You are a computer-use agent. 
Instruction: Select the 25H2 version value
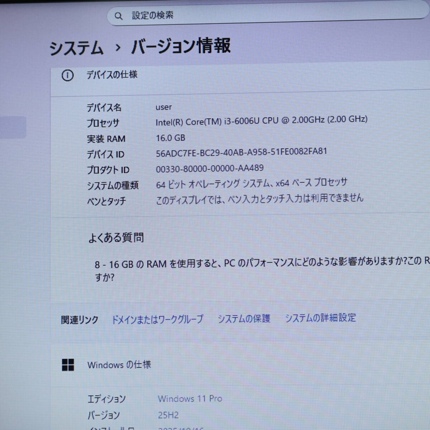pyautogui.click(x=168, y=415)
